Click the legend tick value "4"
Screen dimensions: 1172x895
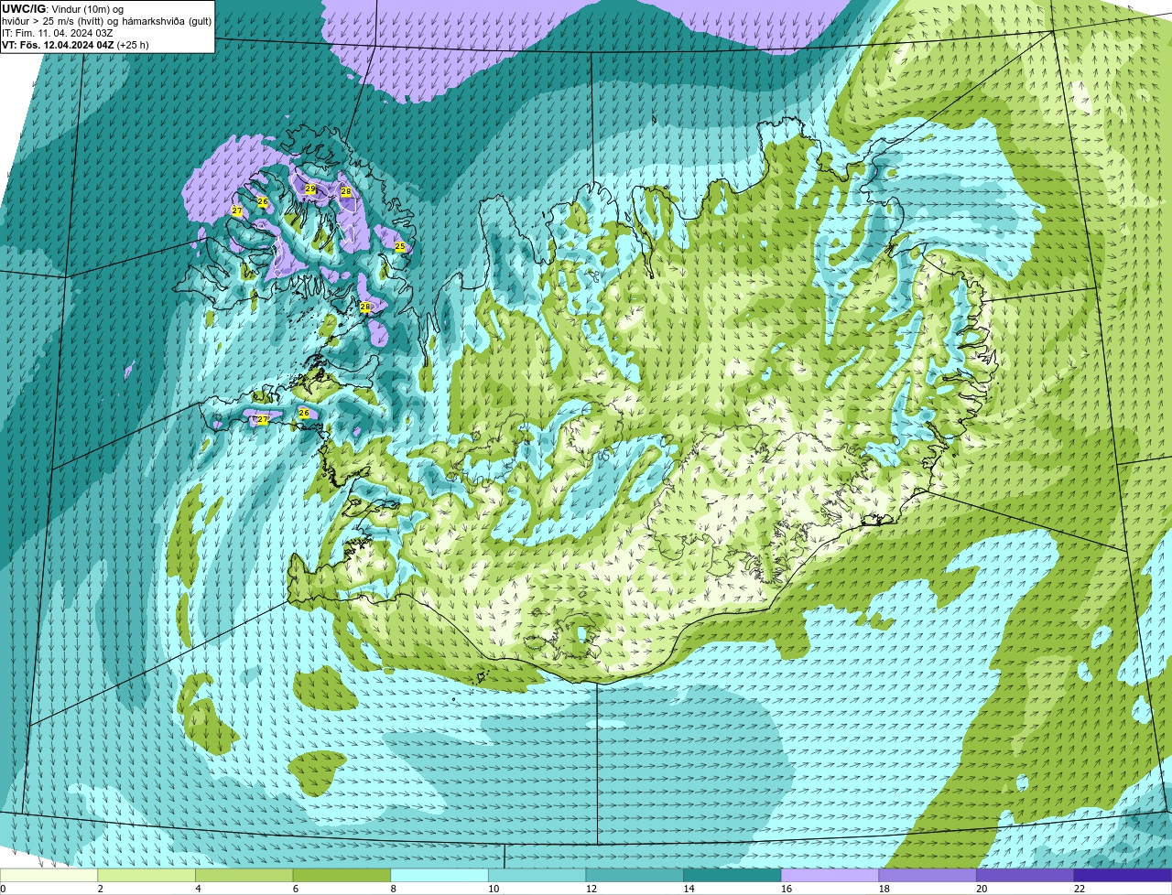[198, 889]
